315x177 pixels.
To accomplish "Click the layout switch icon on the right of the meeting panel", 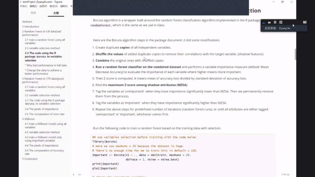I will pyautogui.click(x=305, y=22).
